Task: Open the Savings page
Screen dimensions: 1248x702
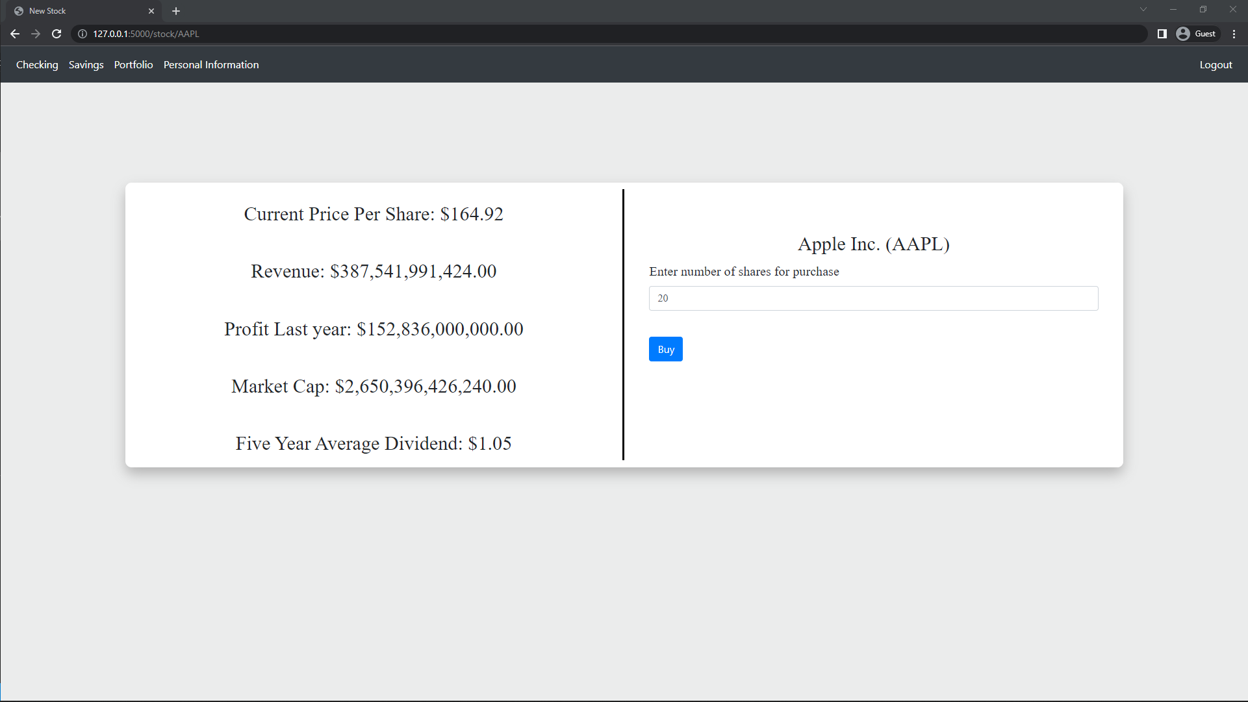Action: (x=86, y=65)
